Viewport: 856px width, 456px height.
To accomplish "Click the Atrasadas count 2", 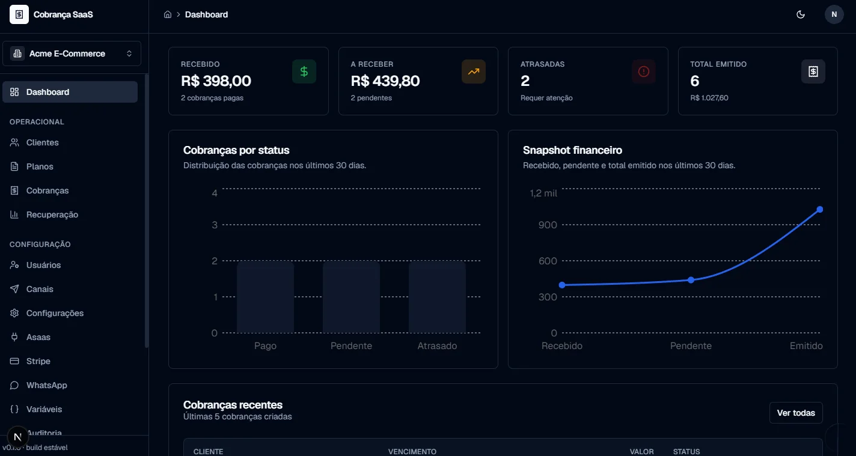I will tap(525, 81).
